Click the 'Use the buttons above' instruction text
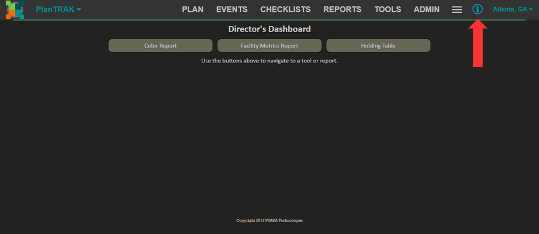Image resolution: width=539 pixels, height=234 pixels. 269,61
